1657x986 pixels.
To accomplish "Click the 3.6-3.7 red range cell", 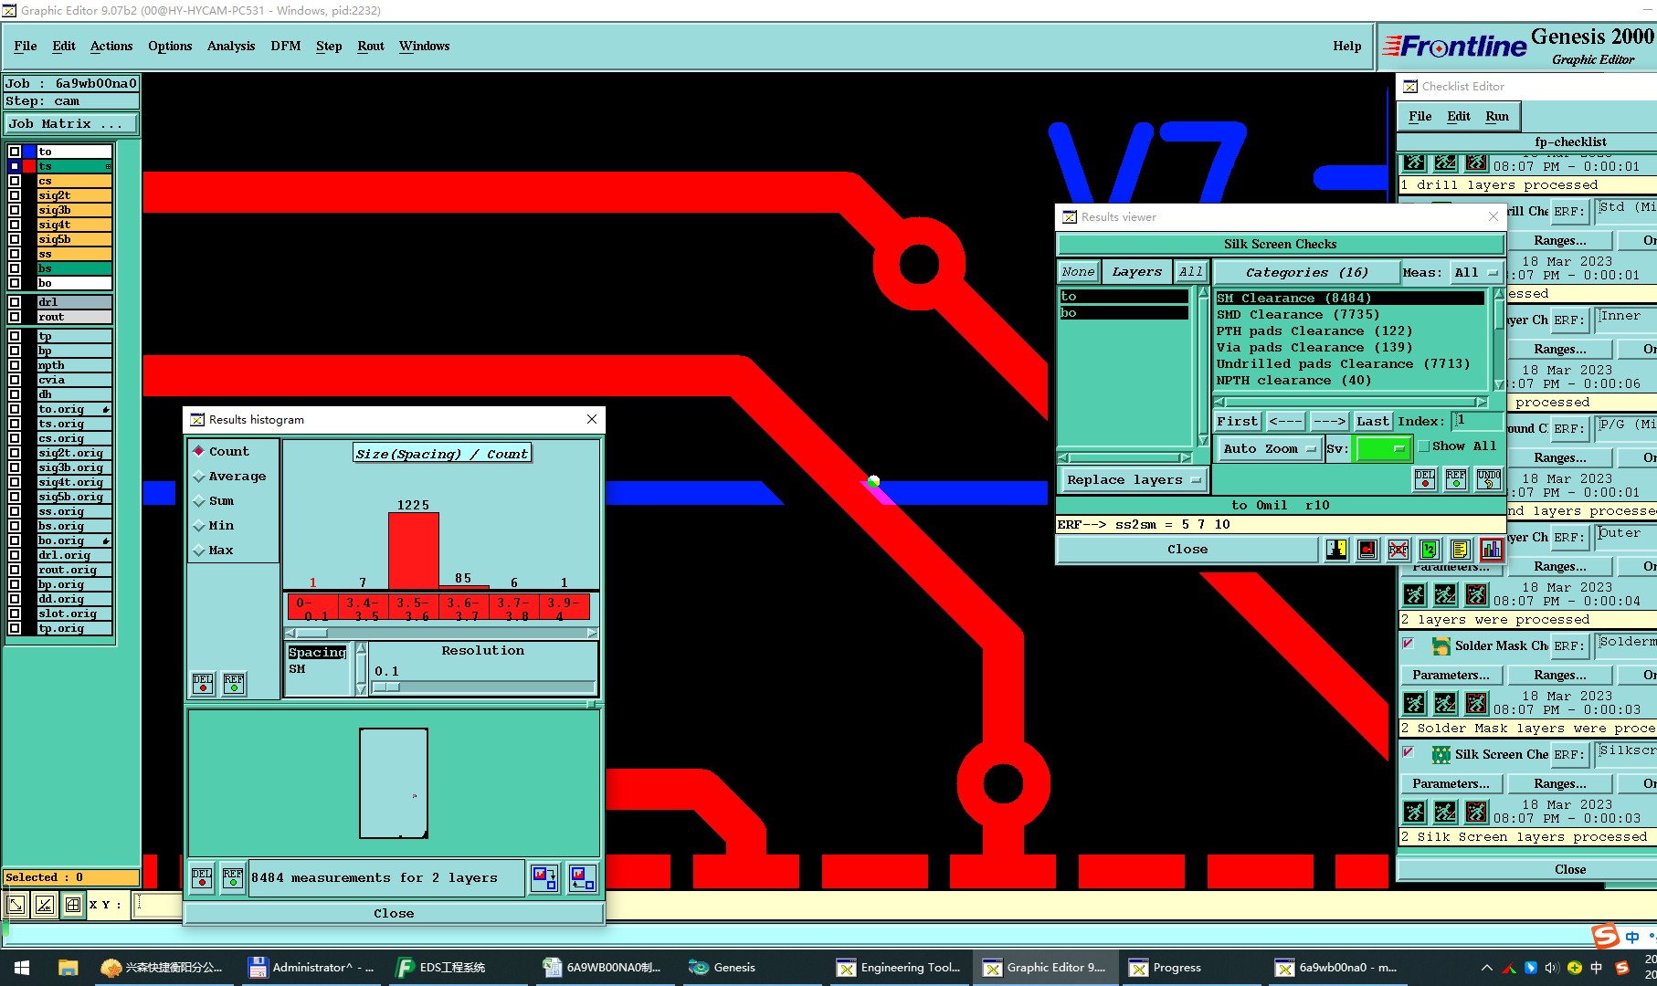I will (463, 607).
